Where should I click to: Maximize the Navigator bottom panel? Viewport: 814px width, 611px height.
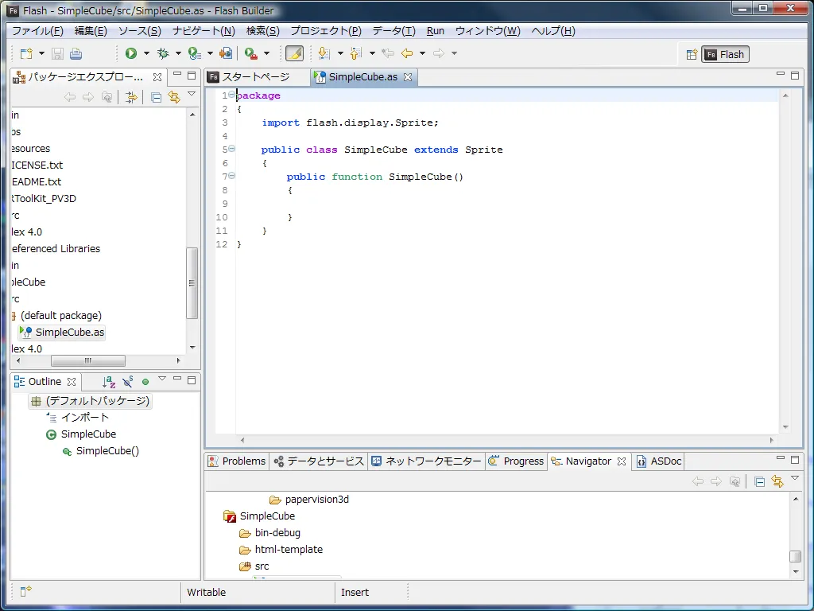coord(795,459)
